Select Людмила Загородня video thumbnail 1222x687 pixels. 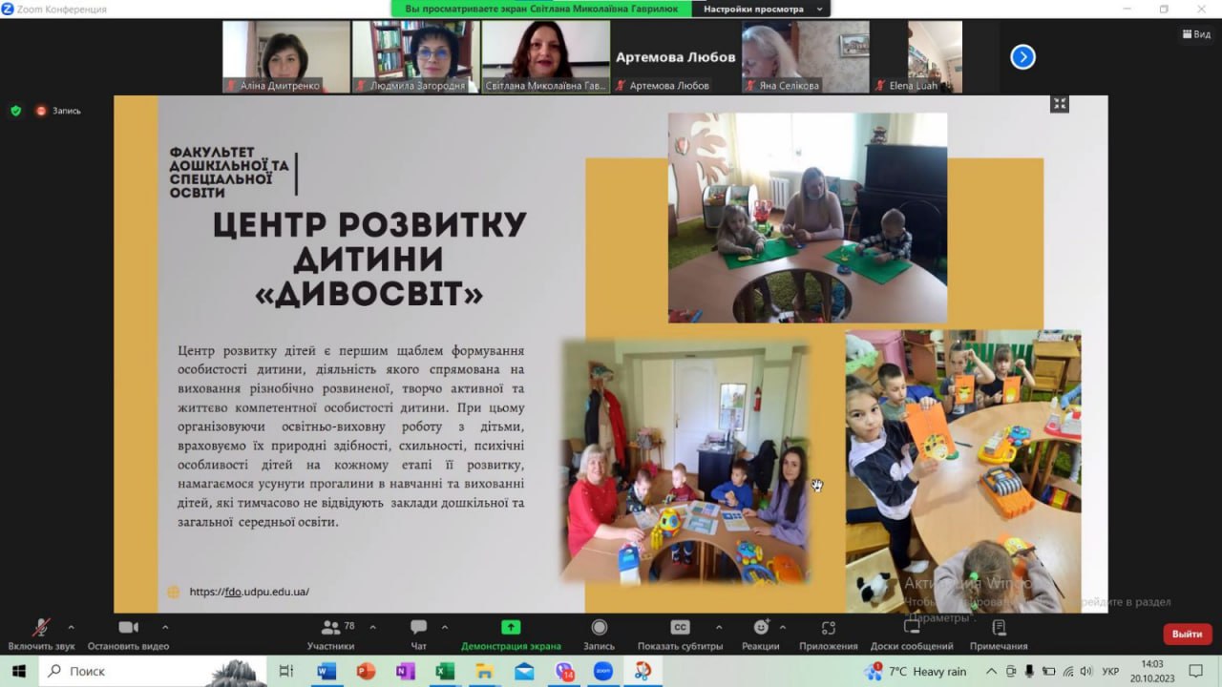[x=415, y=57]
